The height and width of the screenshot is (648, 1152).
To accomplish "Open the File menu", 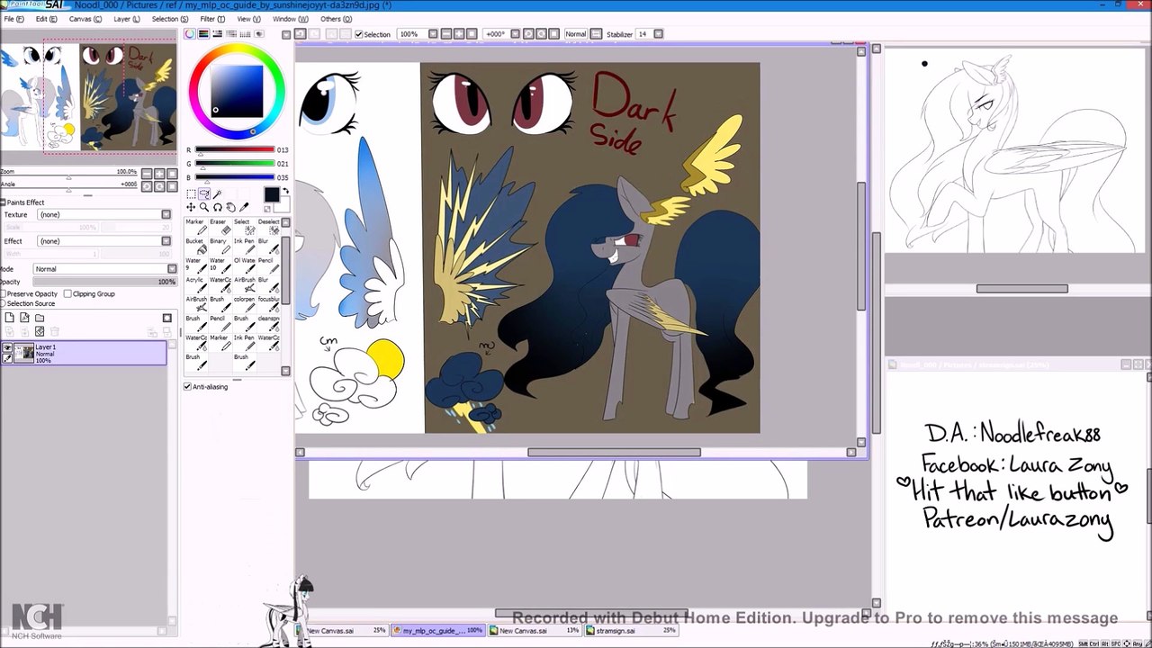I will 13,19.
